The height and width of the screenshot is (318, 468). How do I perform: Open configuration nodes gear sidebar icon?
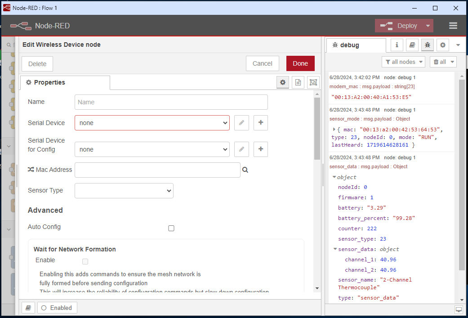(443, 45)
